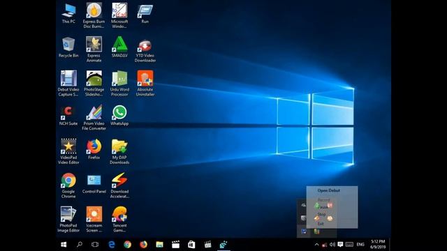Select Prism Video File Converter shortcut
Viewport: 447px width, 251px height.
pyautogui.click(x=94, y=118)
